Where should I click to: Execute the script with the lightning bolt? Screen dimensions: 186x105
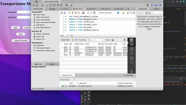69,13
